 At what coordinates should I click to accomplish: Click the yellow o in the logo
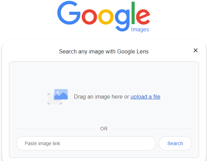(106, 17)
